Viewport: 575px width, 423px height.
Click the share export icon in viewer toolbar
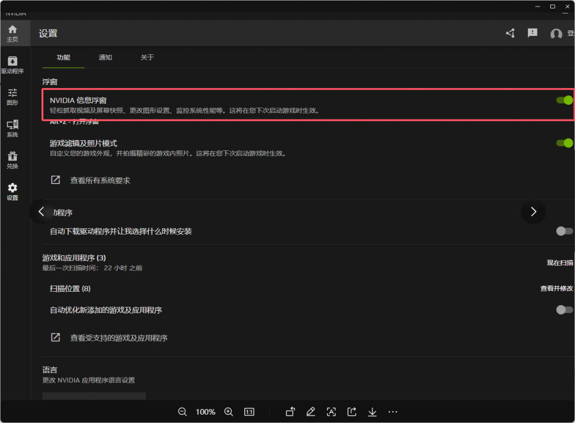[352, 412]
